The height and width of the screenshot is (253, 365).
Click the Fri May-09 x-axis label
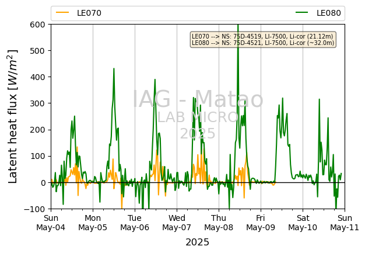(x=261, y=223)
